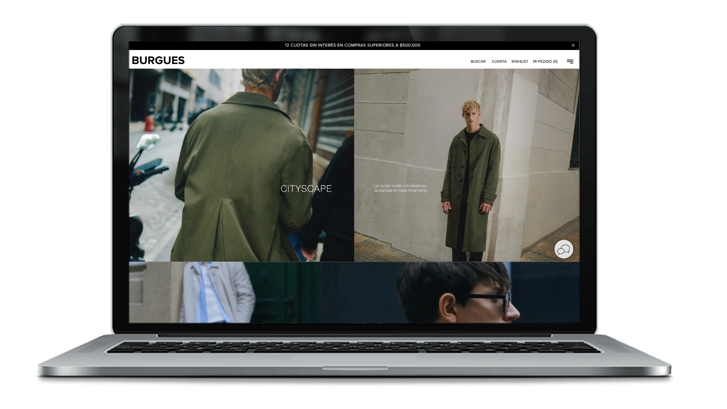Open the hamburger menu icon
This screenshot has height=409, width=727.
tap(570, 61)
